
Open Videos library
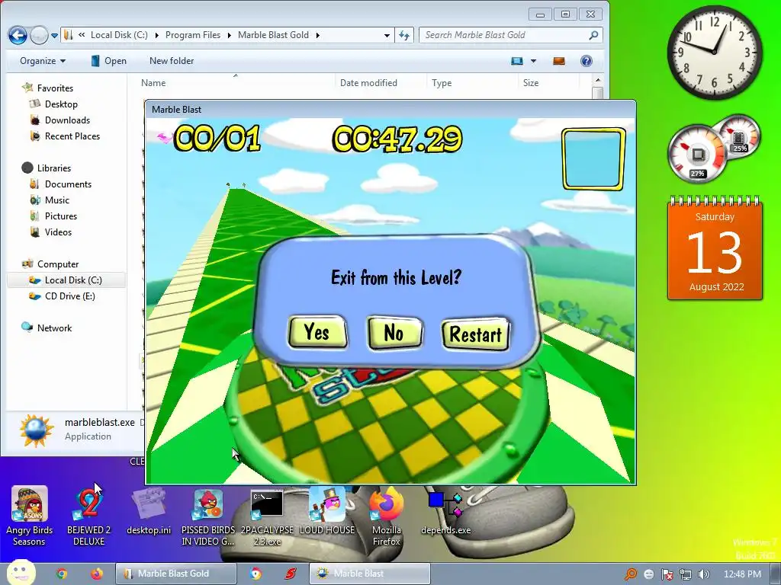pos(58,232)
